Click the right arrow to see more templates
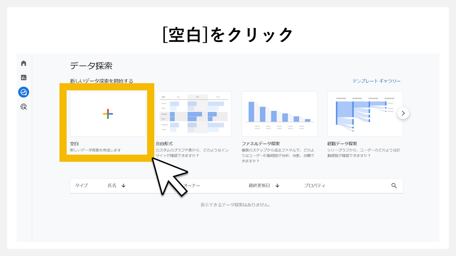The image size is (456, 256). pos(403,113)
